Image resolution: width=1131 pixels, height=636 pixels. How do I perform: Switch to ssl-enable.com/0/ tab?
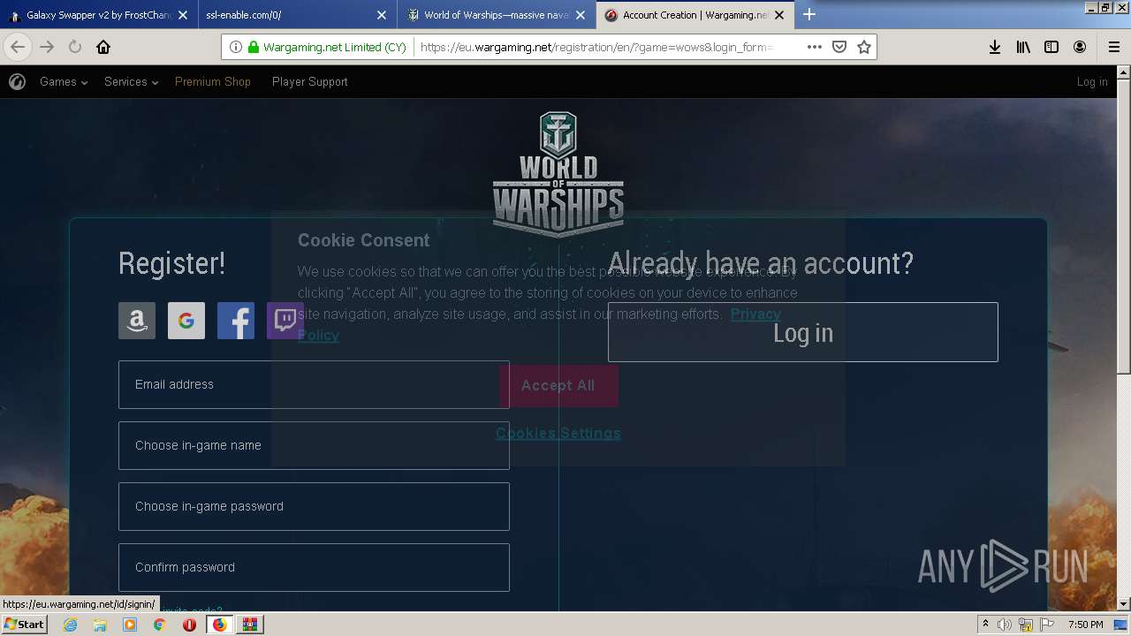[297, 15]
